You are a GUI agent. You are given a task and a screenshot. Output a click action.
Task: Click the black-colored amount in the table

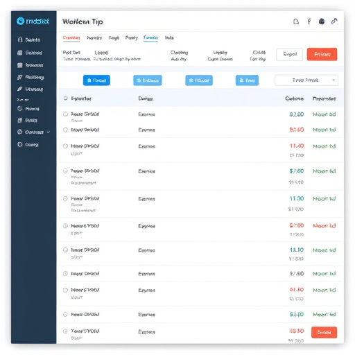point(297,274)
